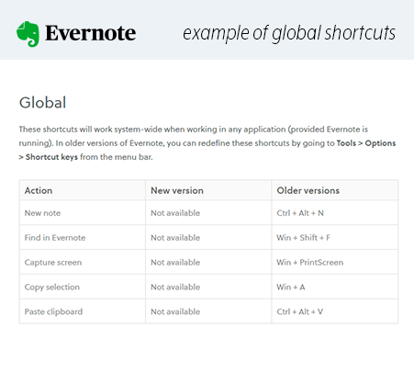Select the 'Global' section heading
414x373 pixels.
tap(42, 103)
